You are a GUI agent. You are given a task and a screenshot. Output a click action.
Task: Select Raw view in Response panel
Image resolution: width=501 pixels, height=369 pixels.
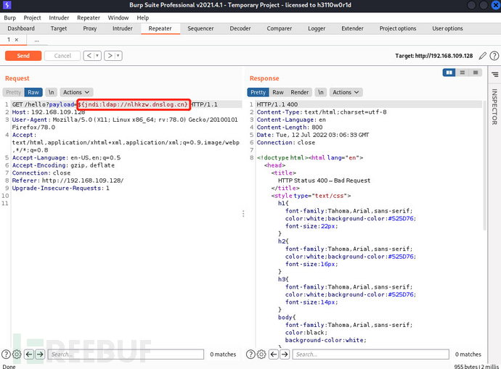click(x=278, y=92)
